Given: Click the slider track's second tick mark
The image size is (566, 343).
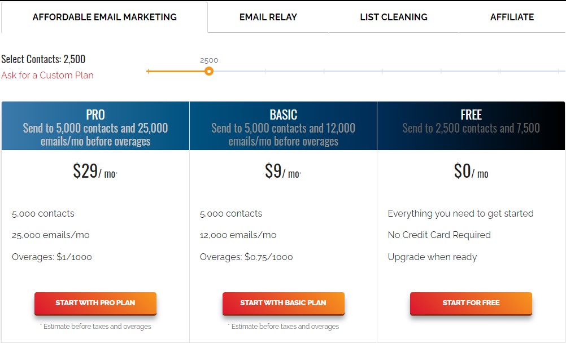Looking at the screenshot, I should (x=265, y=72).
